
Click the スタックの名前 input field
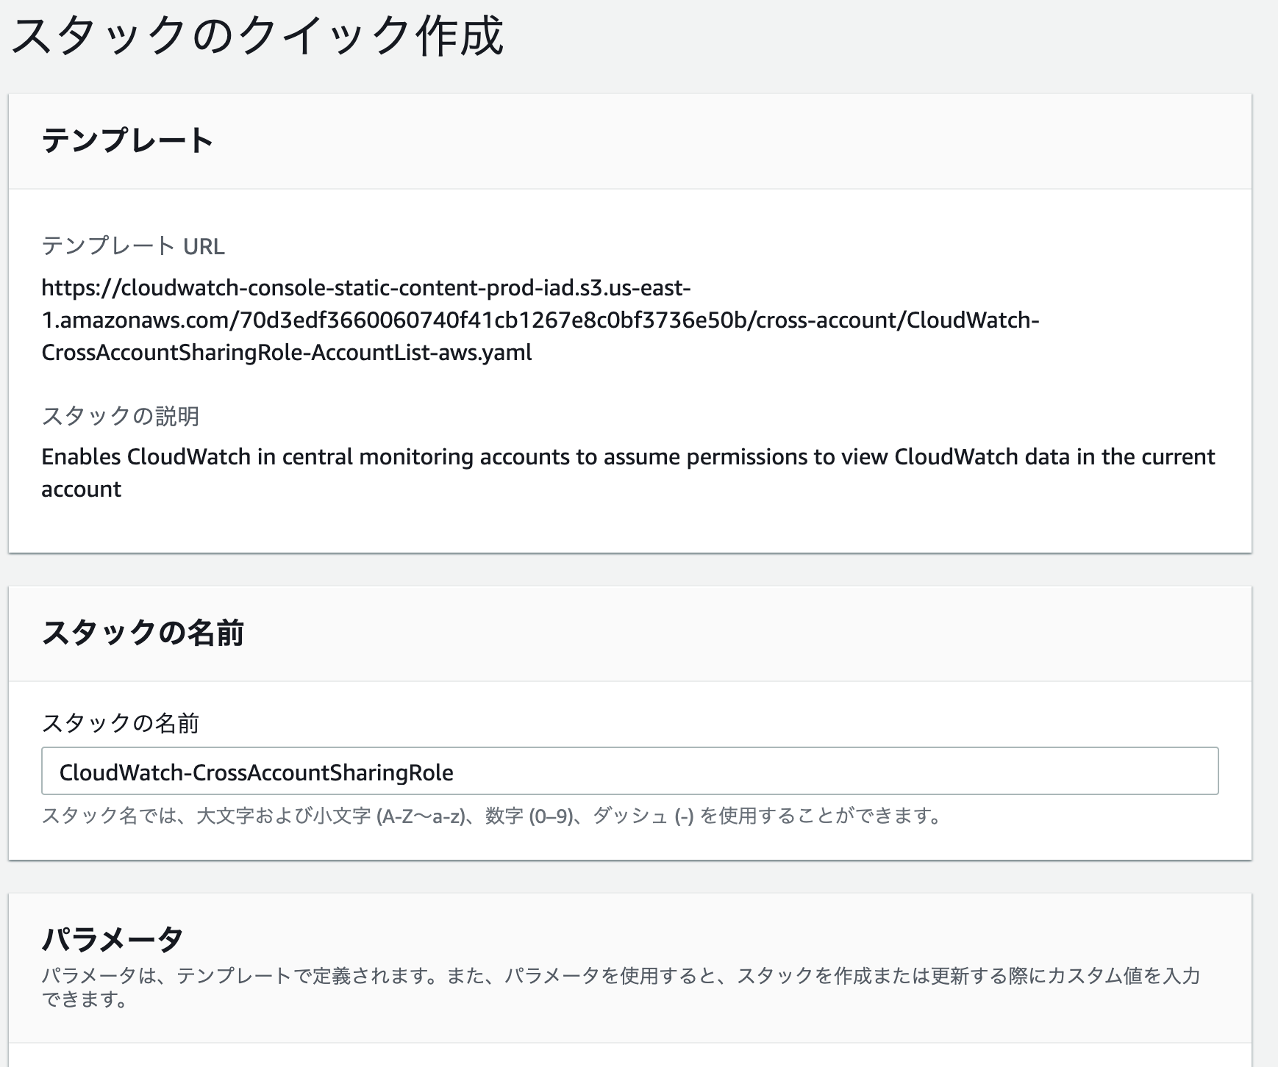point(629,771)
